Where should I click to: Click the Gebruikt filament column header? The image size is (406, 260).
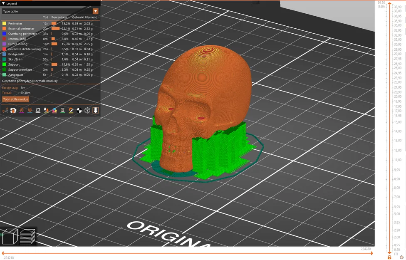tap(84, 17)
